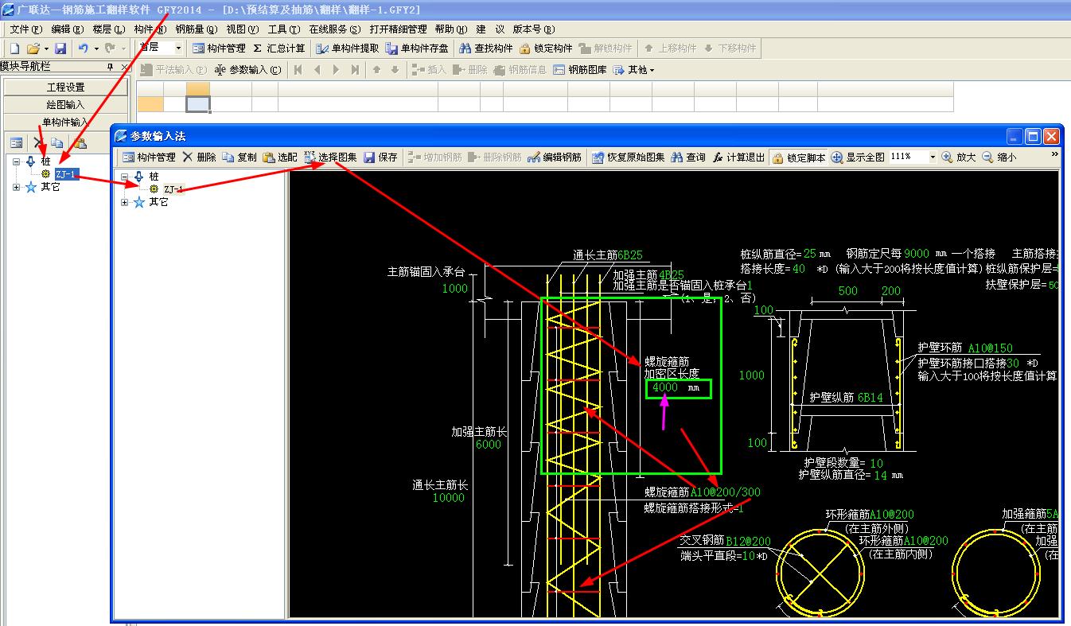Click the component manager icon in the navigation panel
Image resolution: width=1071 pixels, height=626 pixels.
point(16,143)
